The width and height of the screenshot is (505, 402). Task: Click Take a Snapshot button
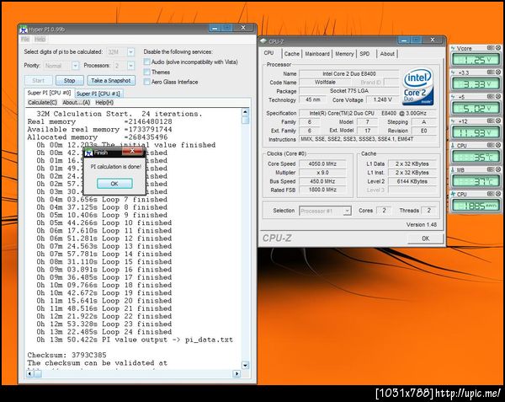coord(111,81)
